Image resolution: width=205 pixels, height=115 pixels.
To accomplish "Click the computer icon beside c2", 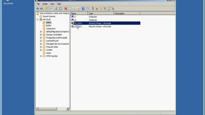I will [72, 20].
